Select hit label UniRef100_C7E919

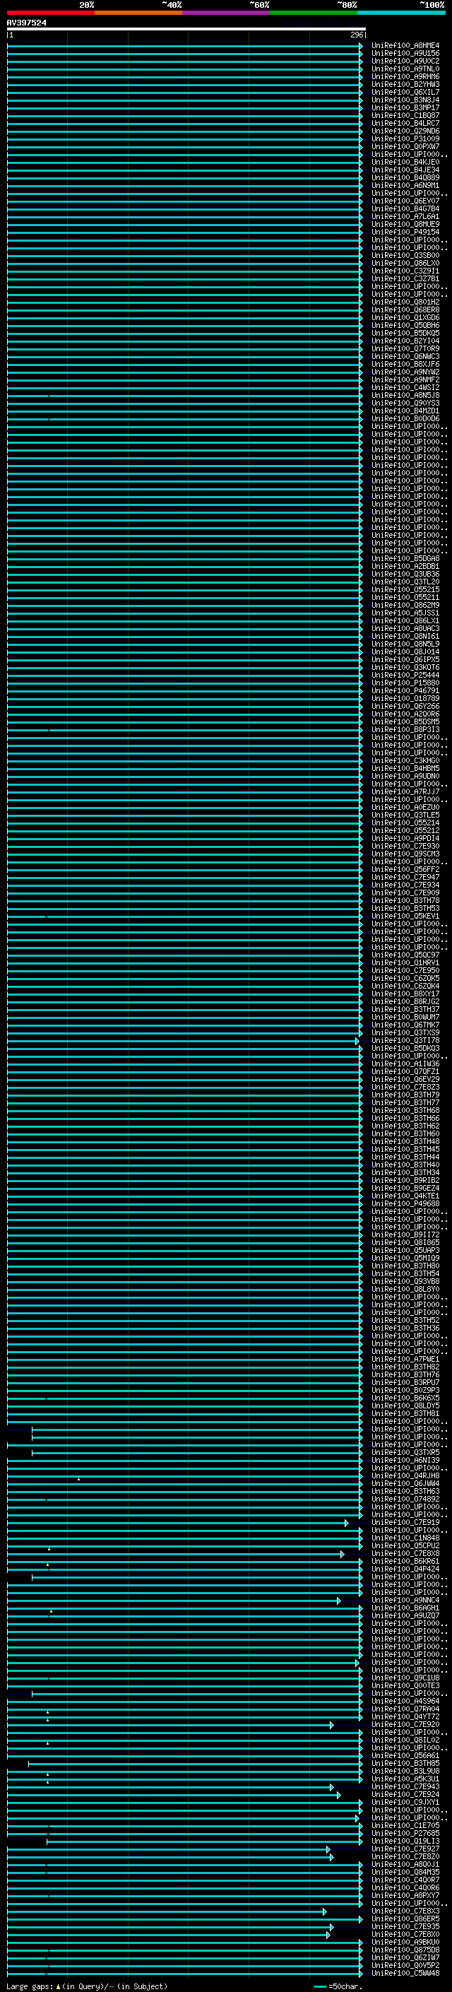click(405, 1522)
